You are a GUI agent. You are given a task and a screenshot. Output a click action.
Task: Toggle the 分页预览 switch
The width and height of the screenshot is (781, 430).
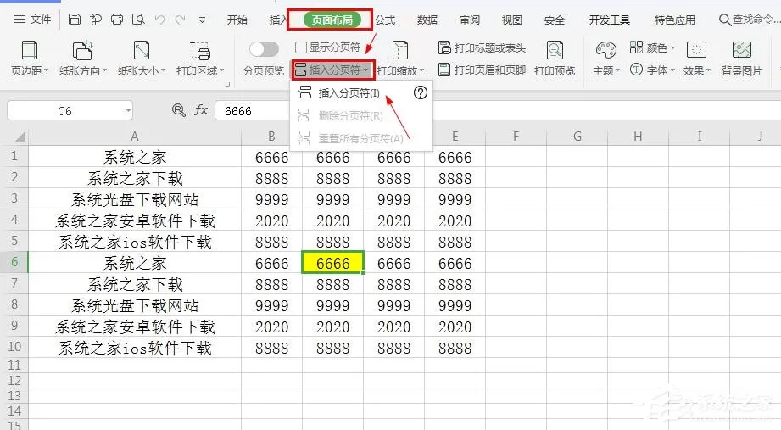coord(264,49)
